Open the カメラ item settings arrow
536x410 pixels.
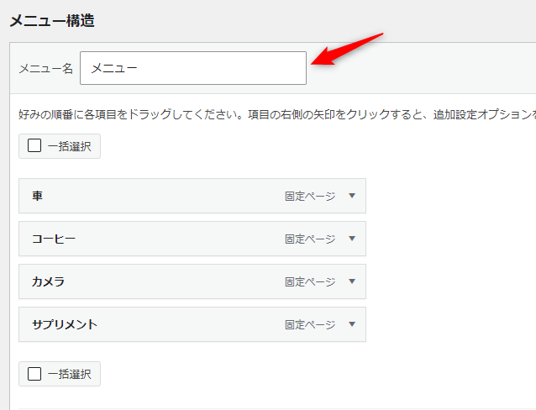point(352,281)
